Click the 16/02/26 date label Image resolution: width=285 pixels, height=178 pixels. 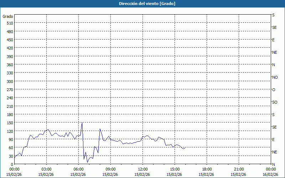(270, 174)
